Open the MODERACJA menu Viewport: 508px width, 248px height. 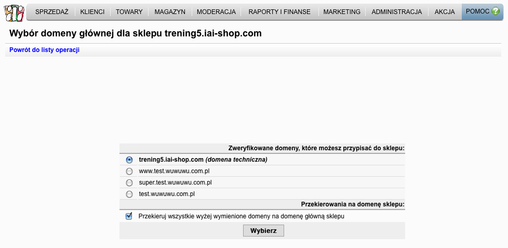(216, 11)
